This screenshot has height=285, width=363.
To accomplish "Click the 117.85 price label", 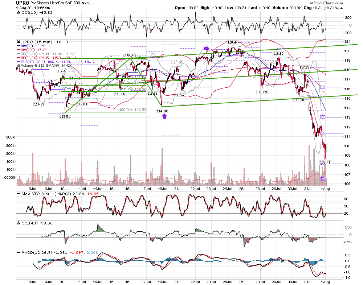I will 304,67.
